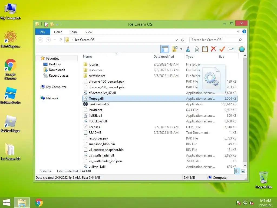Select Recent places in navigation pane
The width and height of the screenshot is (277, 208).
(58, 75)
